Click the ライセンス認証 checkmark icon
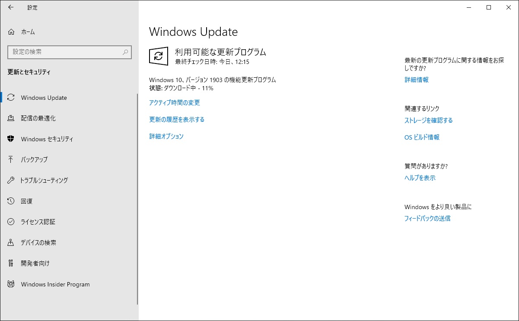519x321 pixels. [11, 222]
